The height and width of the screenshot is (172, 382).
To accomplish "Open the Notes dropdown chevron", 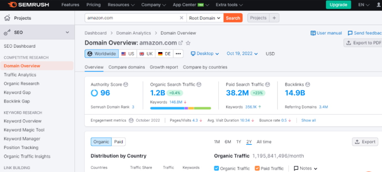I will pos(316,168).
